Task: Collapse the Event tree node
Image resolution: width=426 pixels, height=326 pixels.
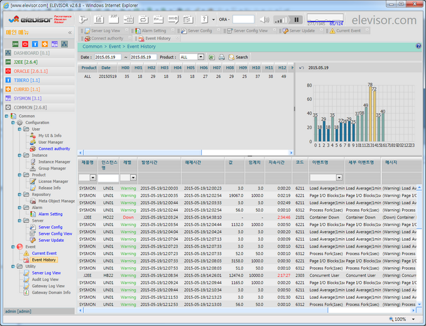Action: click(13, 247)
